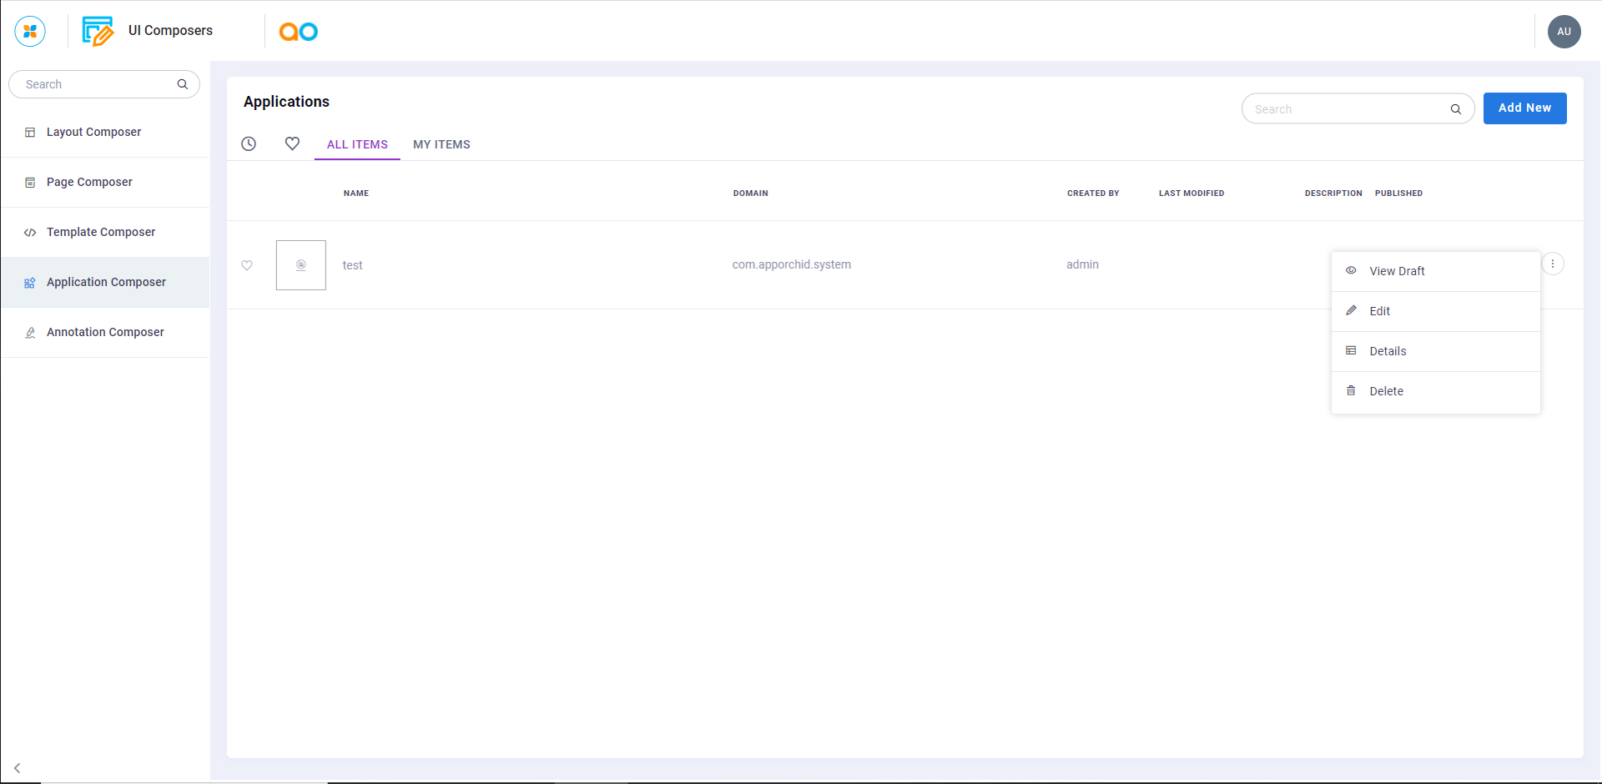The height and width of the screenshot is (784, 1602).
Task: Toggle the three-dot menu for test
Action: point(1552,264)
